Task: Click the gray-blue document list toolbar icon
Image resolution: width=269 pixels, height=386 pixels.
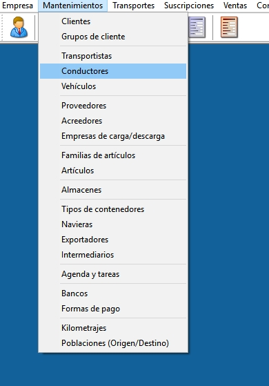Action: (197, 27)
